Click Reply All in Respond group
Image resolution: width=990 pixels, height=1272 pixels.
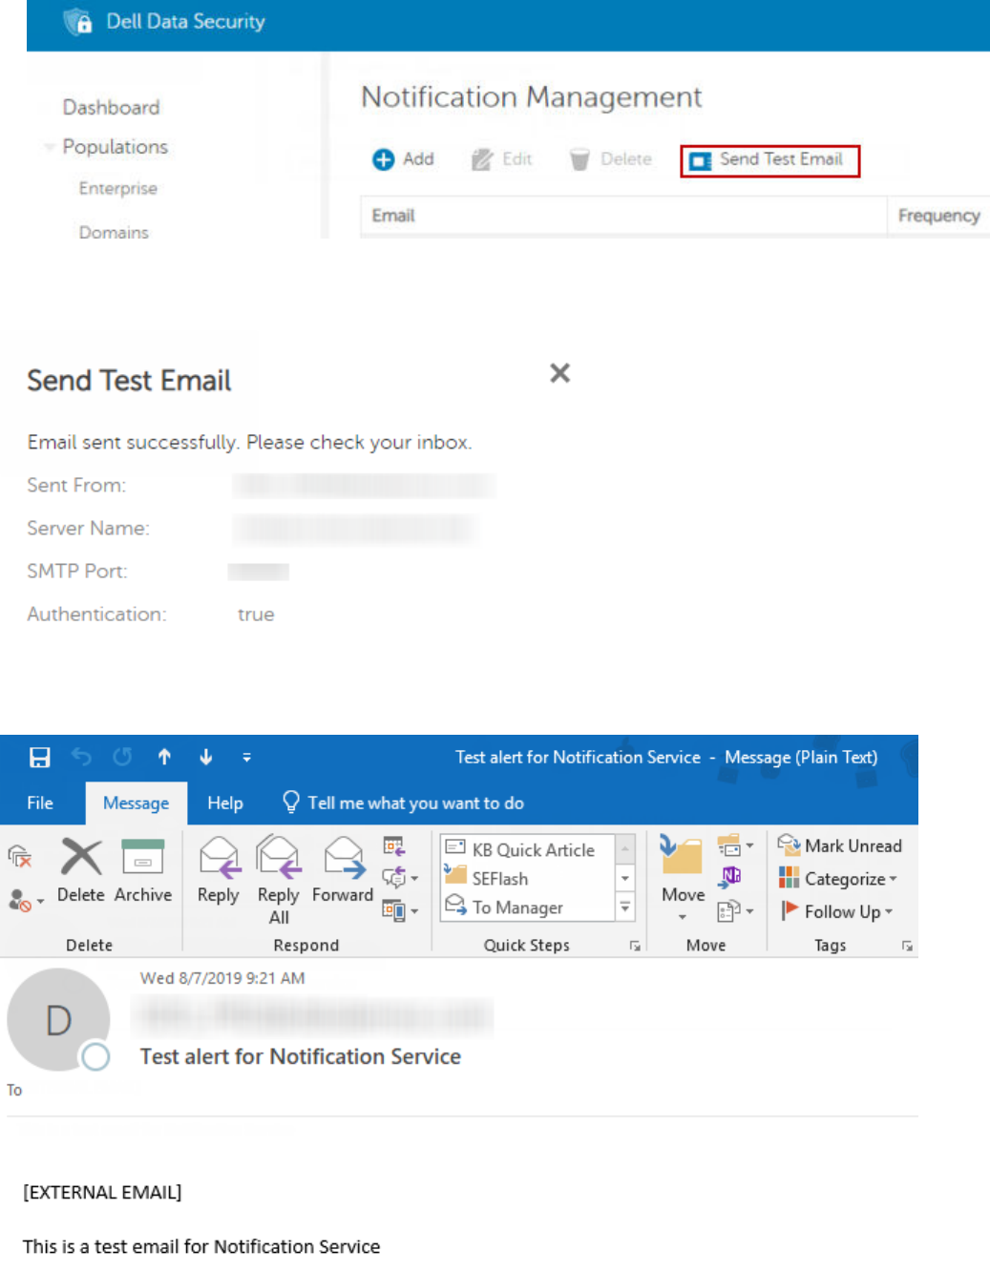coord(279,880)
